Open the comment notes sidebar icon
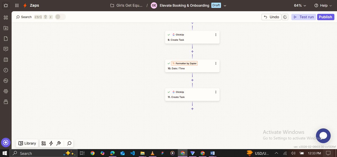337x157 pixels. click(6, 49)
